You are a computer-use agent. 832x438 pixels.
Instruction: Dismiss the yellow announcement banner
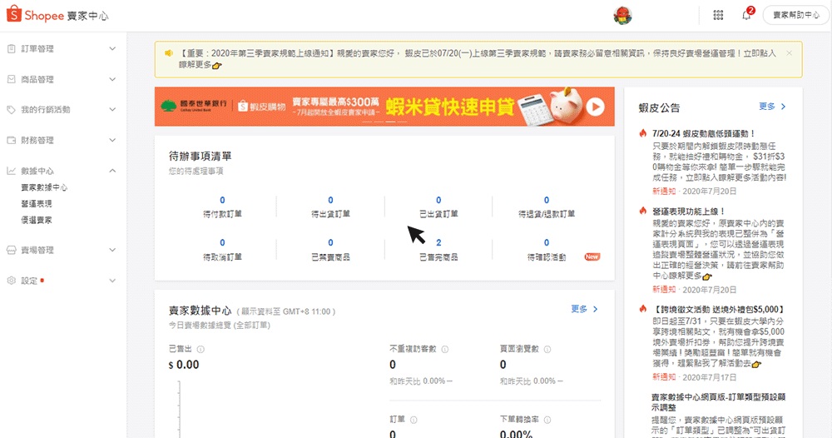789,53
